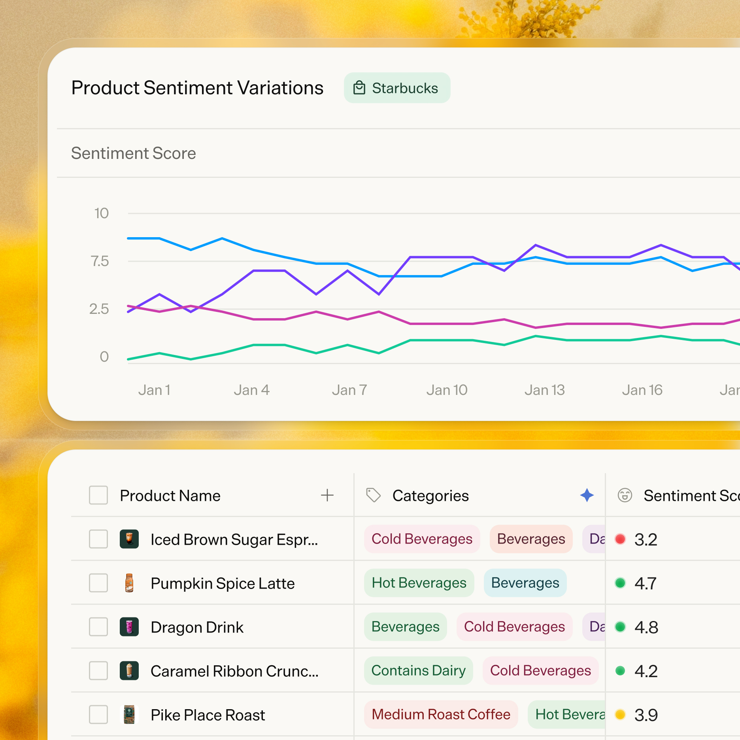
Task: Click the purple line in sentiment chart
Action: click(442, 257)
